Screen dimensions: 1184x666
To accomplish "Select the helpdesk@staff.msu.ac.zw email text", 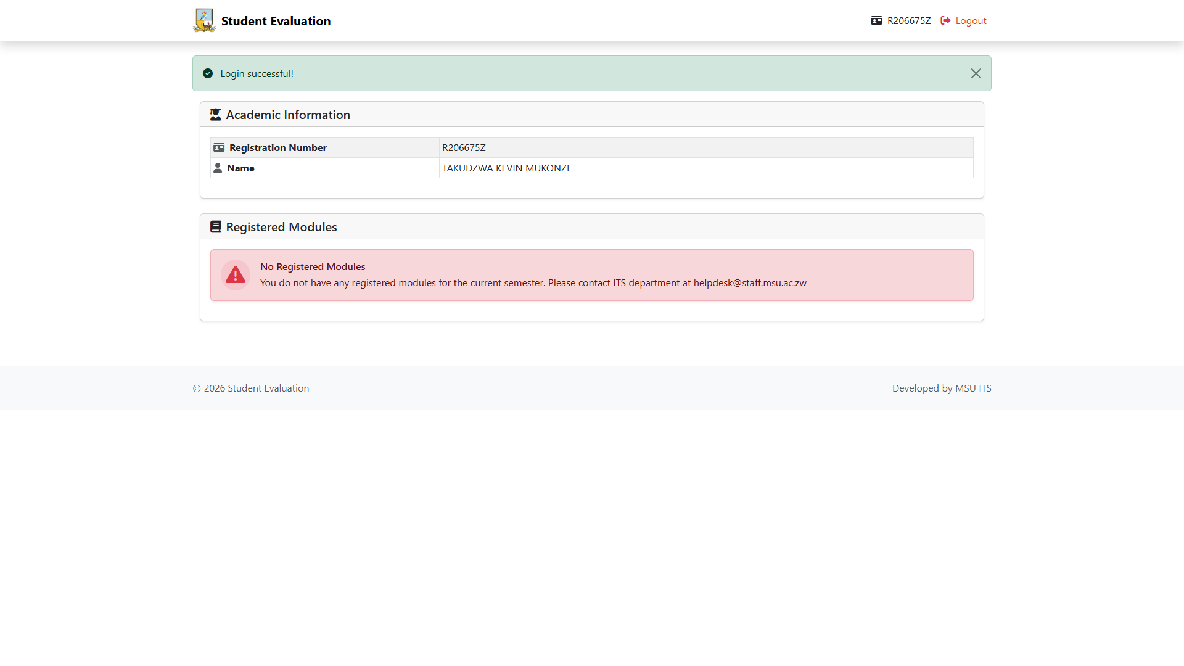I will point(750,283).
